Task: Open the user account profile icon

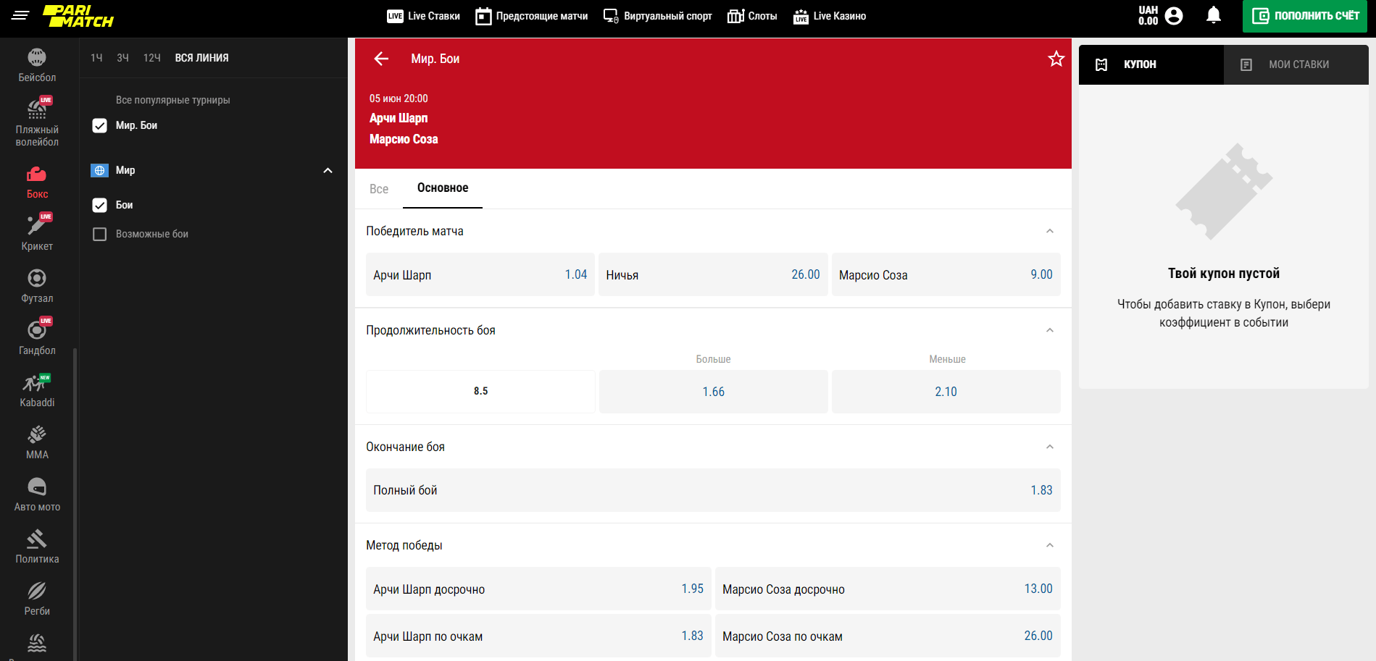Action: click(x=1174, y=16)
